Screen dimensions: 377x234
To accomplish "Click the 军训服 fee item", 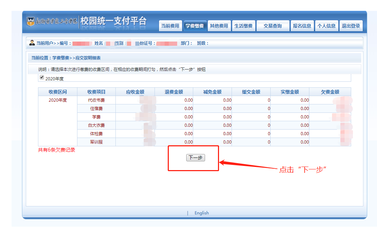I will point(96,142).
